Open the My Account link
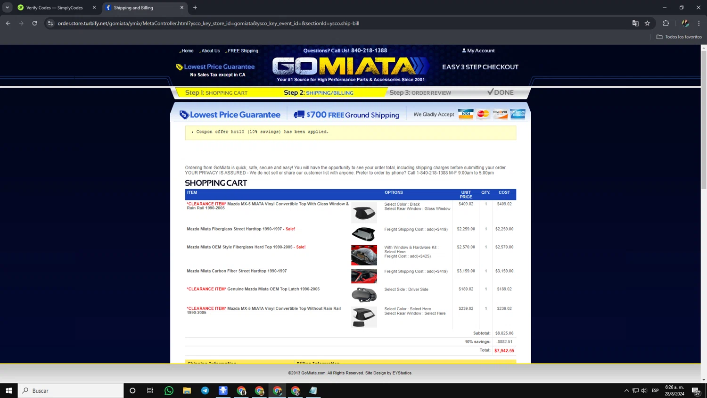The height and width of the screenshot is (398, 707). click(478, 50)
